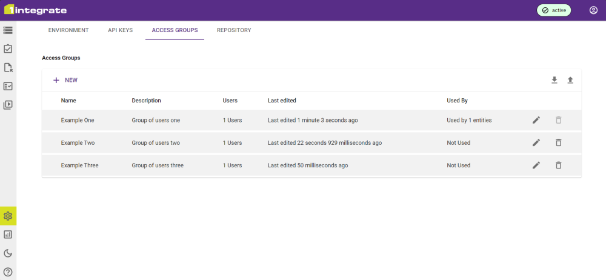Viewport: 606px width, 280px height.
Task: Switch to the Environment tab
Action: point(68,30)
